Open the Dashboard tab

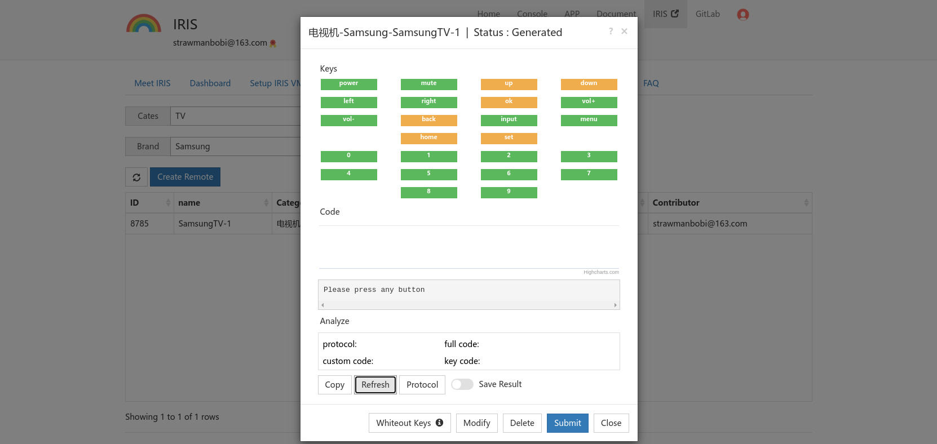[210, 83]
